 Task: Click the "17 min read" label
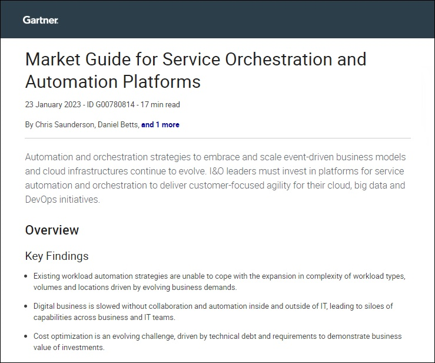click(161, 105)
